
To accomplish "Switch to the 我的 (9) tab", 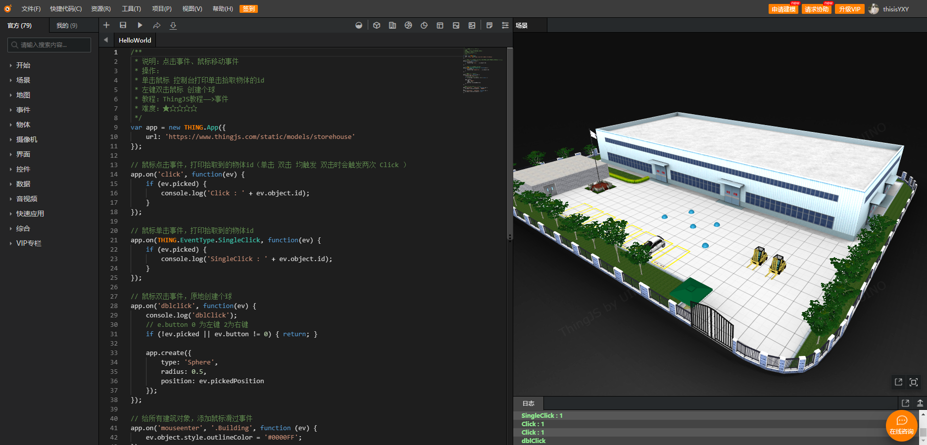I will [x=67, y=25].
